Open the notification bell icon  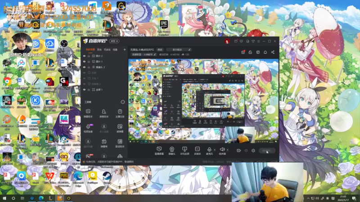tap(265, 52)
